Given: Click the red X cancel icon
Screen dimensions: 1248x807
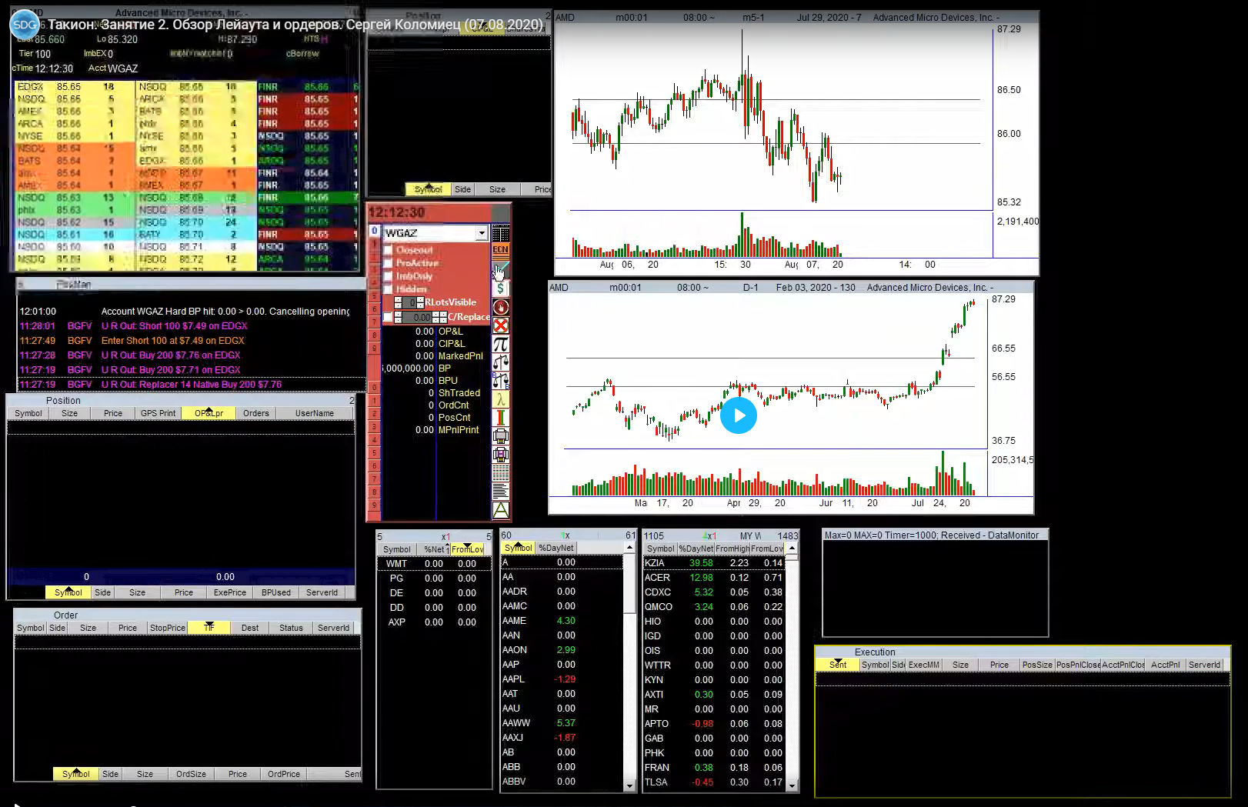Looking at the screenshot, I should (x=500, y=325).
